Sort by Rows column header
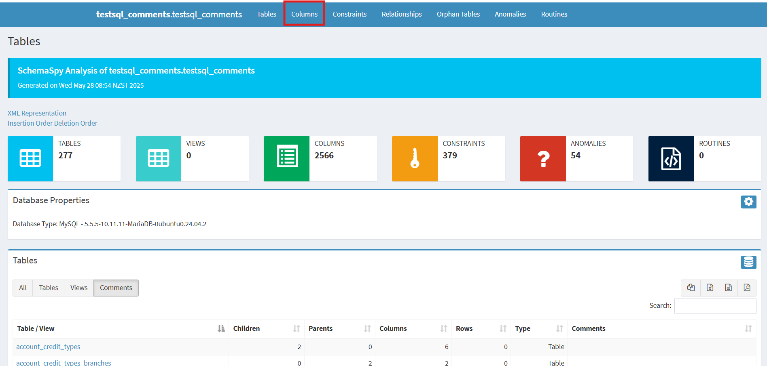767x366 pixels. (481, 328)
